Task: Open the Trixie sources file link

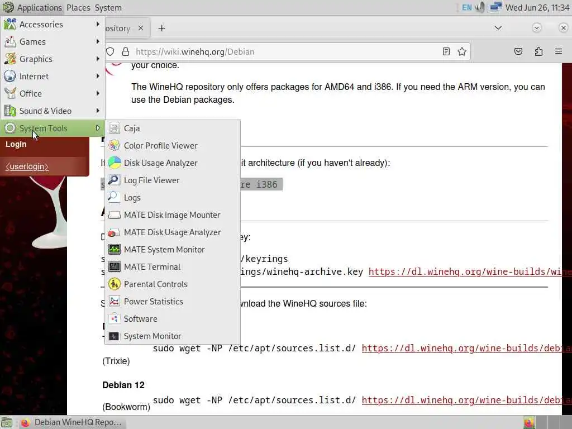Action: [x=466, y=349]
